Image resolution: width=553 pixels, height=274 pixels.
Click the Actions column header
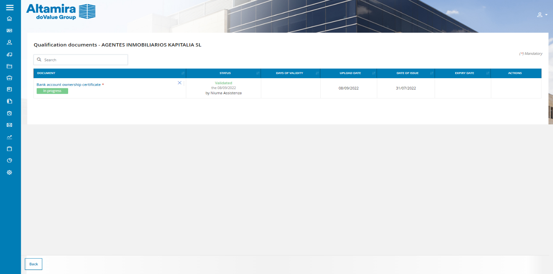[516, 73]
